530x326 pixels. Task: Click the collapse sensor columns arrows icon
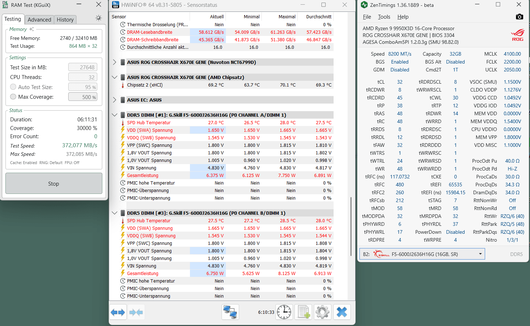136,312
